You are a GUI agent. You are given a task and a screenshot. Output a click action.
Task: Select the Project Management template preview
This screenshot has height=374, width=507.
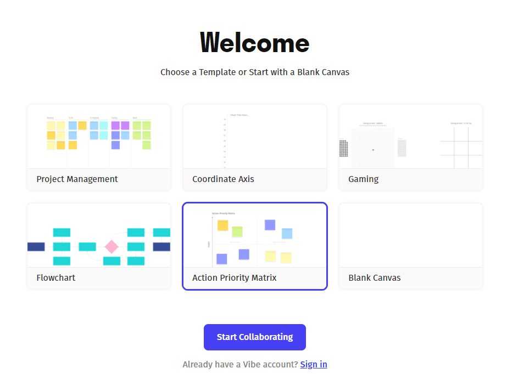tap(99, 137)
